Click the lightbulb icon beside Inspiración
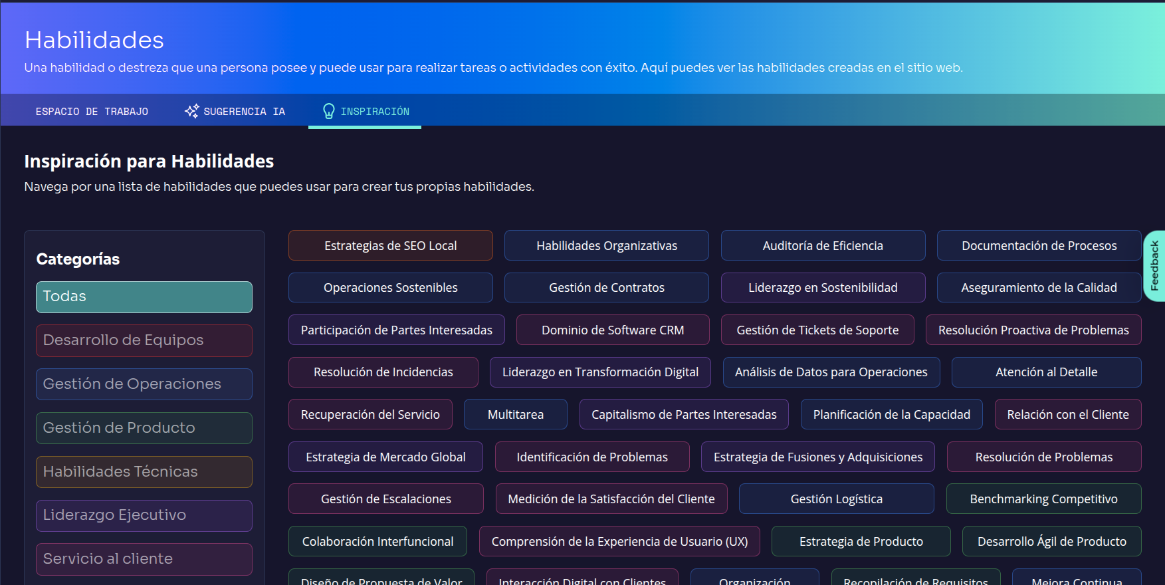 (x=328, y=111)
